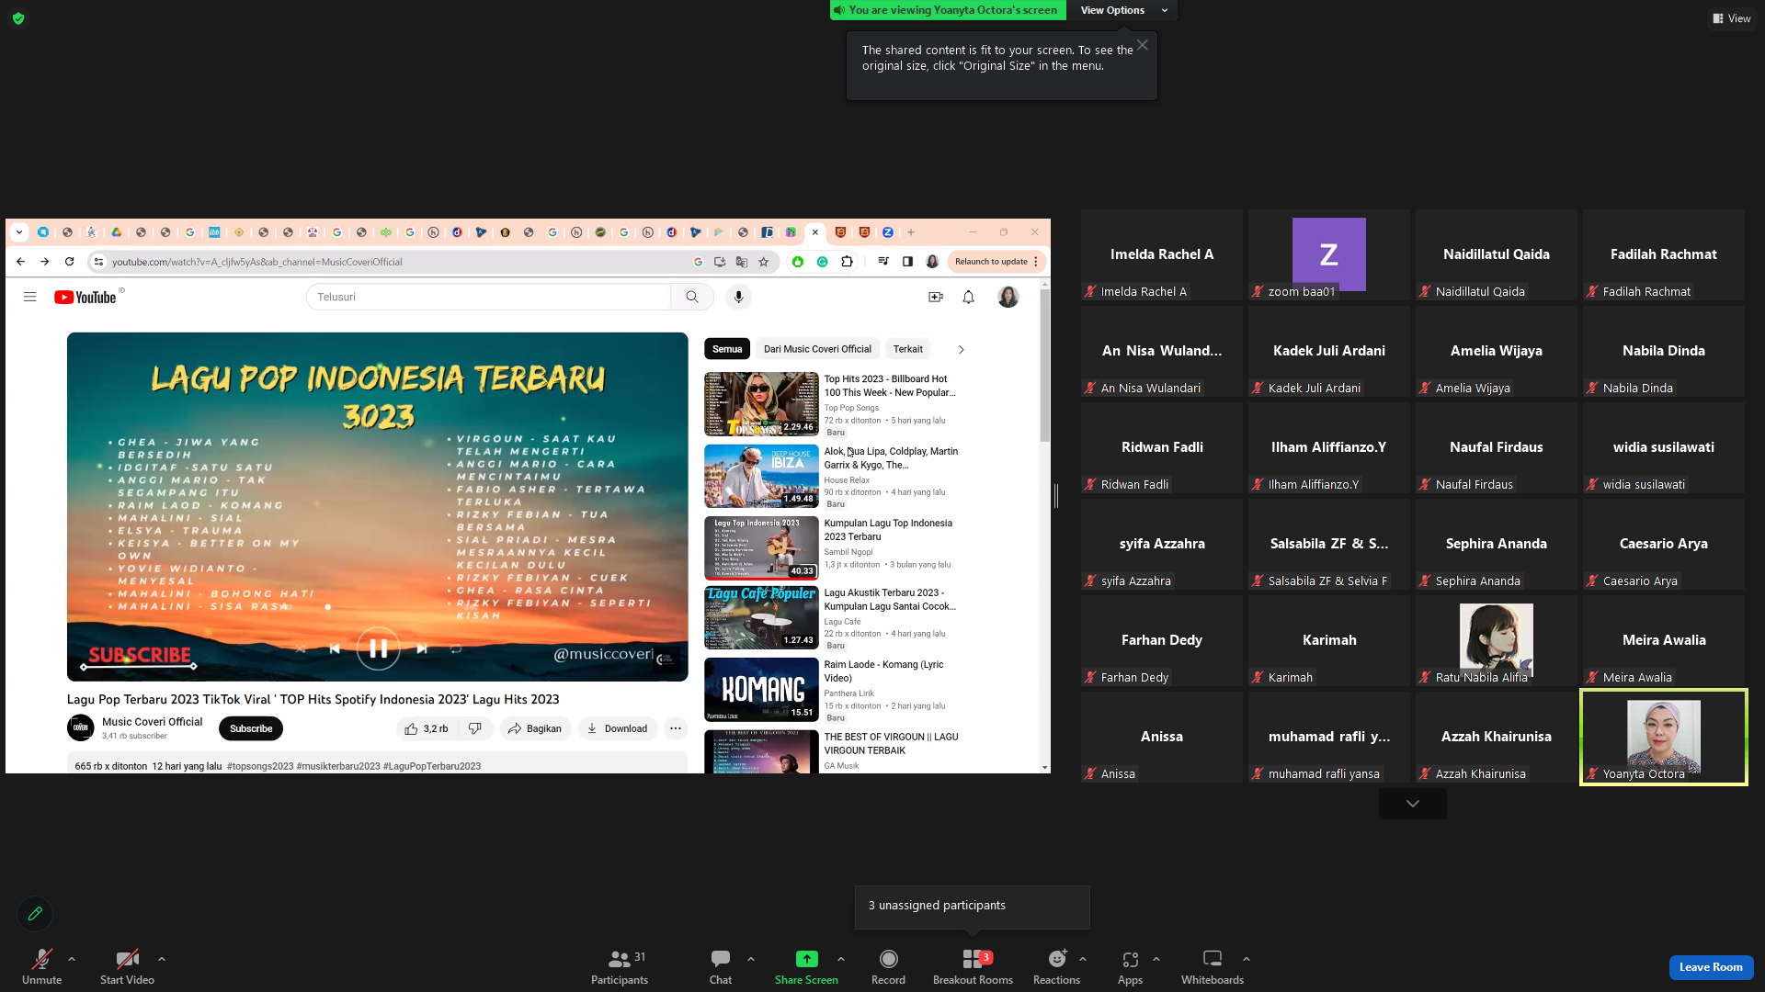Viewport: 1765px width, 992px height.
Task: Dislike the video with thumbs-down
Action: tap(475, 728)
